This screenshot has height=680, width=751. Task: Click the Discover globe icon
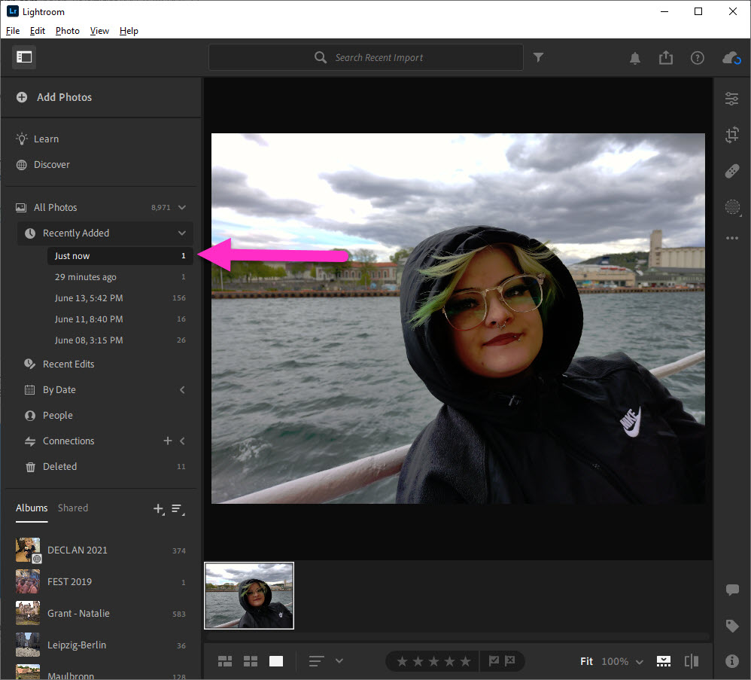coord(22,165)
